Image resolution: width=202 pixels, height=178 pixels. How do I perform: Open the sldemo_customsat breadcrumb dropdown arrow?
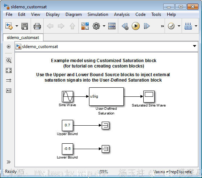point(194,46)
